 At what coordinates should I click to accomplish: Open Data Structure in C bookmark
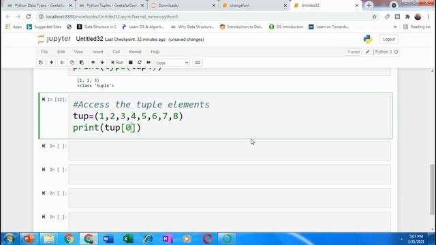pyautogui.click(x=97, y=27)
